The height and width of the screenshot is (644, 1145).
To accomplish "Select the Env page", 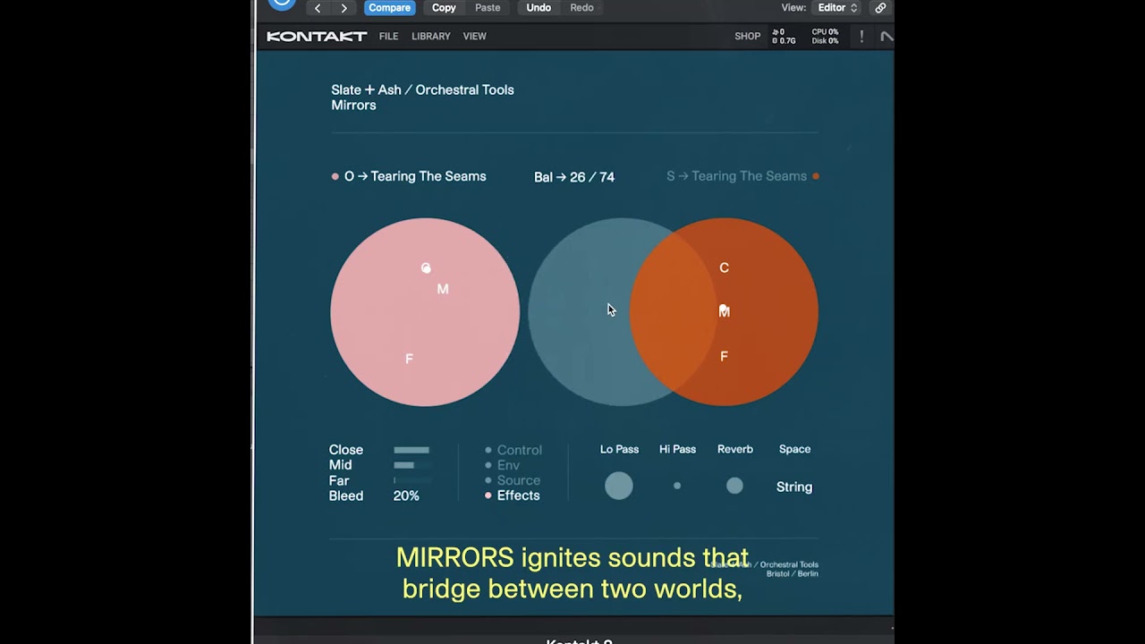I will [x=503, y=465].
